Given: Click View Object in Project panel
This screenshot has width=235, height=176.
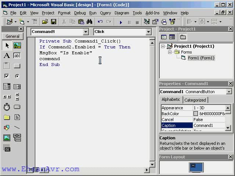Looking at the screenshot, I should 172,37.
